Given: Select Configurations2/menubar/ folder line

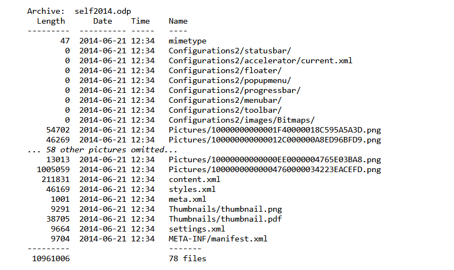Looking at the screenshot, I should click(225, 100).
